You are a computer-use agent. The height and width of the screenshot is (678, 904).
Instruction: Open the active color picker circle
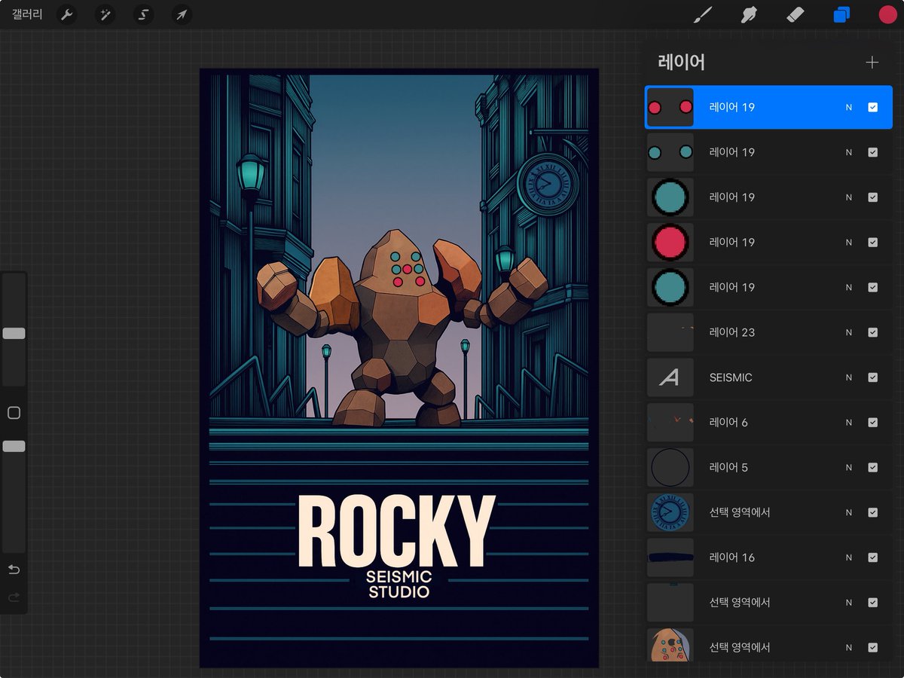(x=887, y=14)
